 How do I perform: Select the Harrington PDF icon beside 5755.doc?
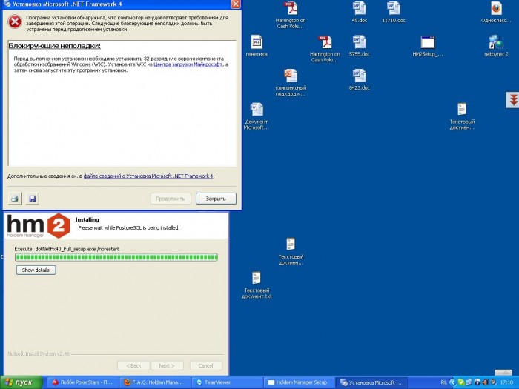tap(325, 49)
